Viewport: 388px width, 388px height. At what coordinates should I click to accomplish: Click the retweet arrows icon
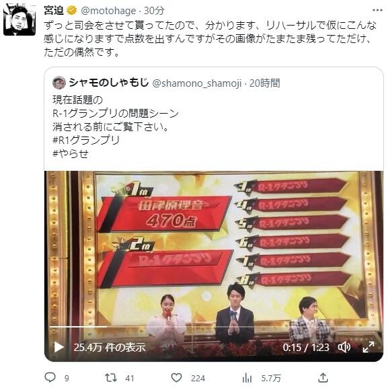[x=110, y=378]
